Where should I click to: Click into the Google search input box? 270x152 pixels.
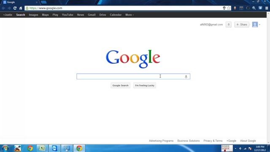pos(133,76)
